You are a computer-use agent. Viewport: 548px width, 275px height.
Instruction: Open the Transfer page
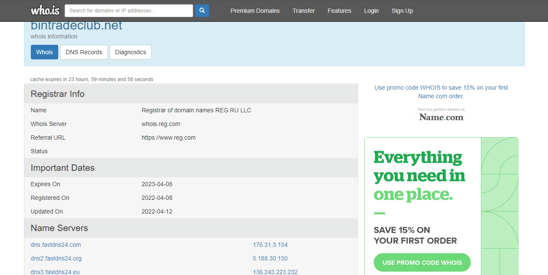coord(304,11)
